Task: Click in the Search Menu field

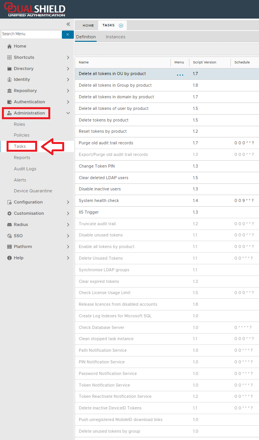Action: pos(31,34)
